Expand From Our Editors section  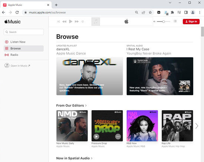(72, 105)
